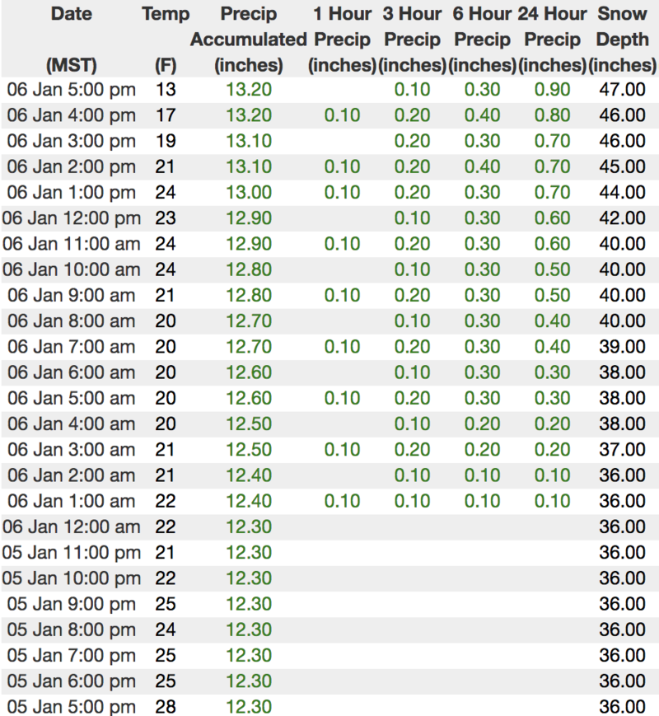Select the 13.00 accumulated precip value
The height and width of the screenshot is (716, 659).
pos(248,192)
